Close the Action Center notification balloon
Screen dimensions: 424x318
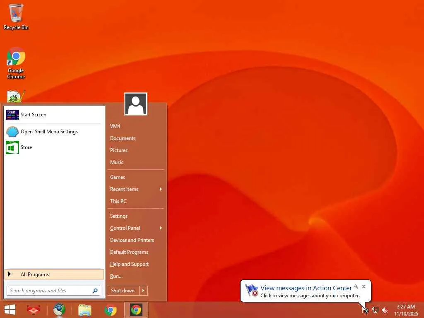[x=364, y=287]
